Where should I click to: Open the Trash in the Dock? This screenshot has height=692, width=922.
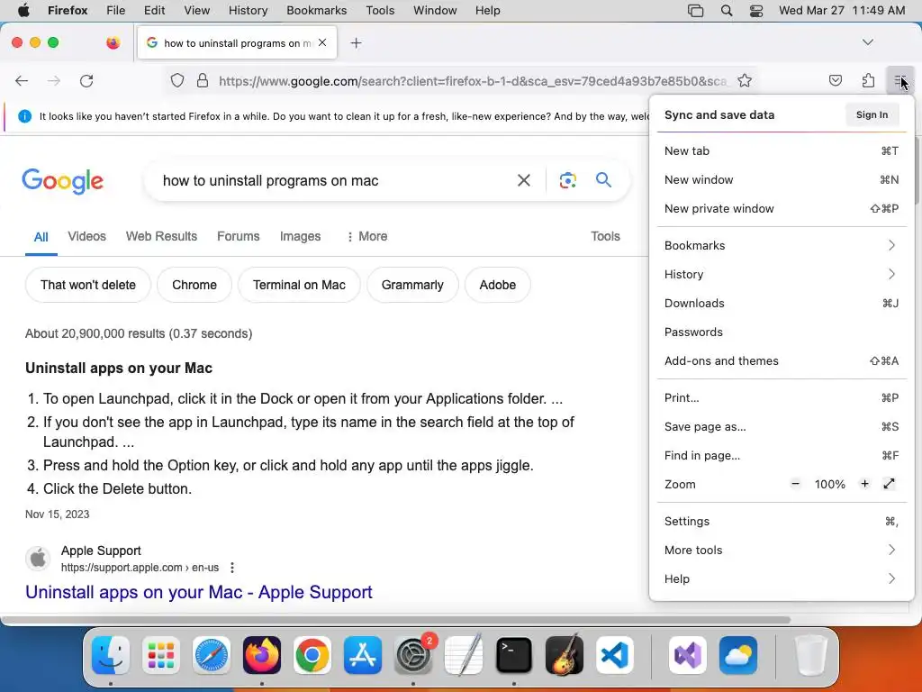[x=811, y=655]
